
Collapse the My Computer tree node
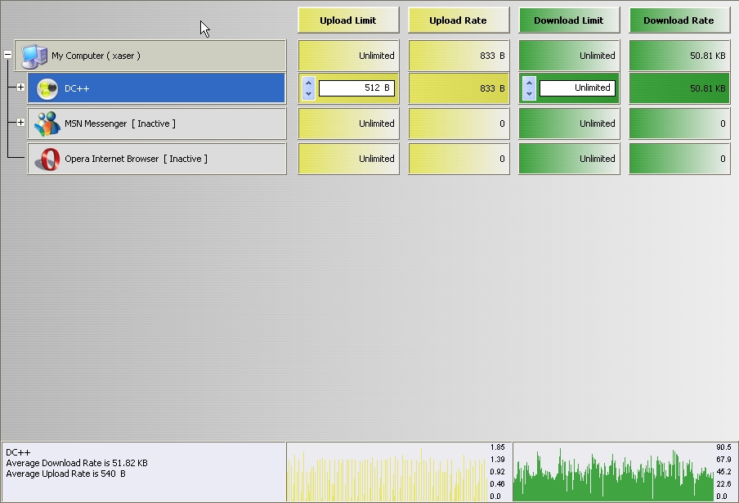click(x=7, y=55)
